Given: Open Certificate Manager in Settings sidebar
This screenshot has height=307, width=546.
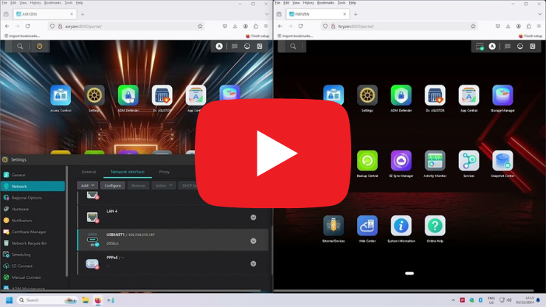Looking at the screenshot, I should 32,232.
